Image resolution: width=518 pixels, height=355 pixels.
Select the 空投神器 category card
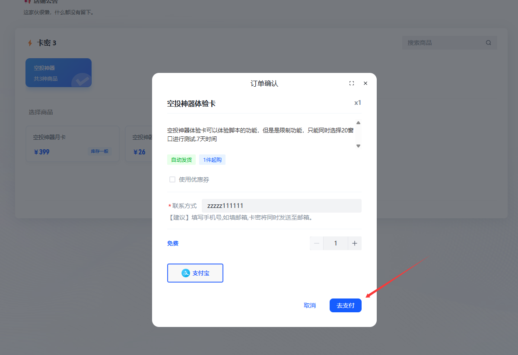pos(58,72)
